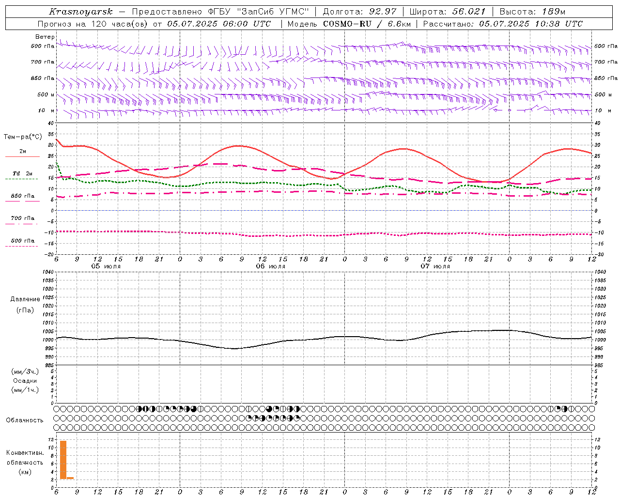Click the 'Давление' pressure panel label

25,299
